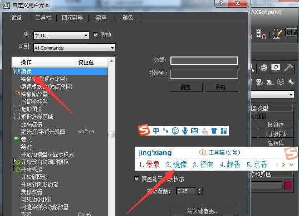Choose candidate 3. 径向

coord(203,165)
